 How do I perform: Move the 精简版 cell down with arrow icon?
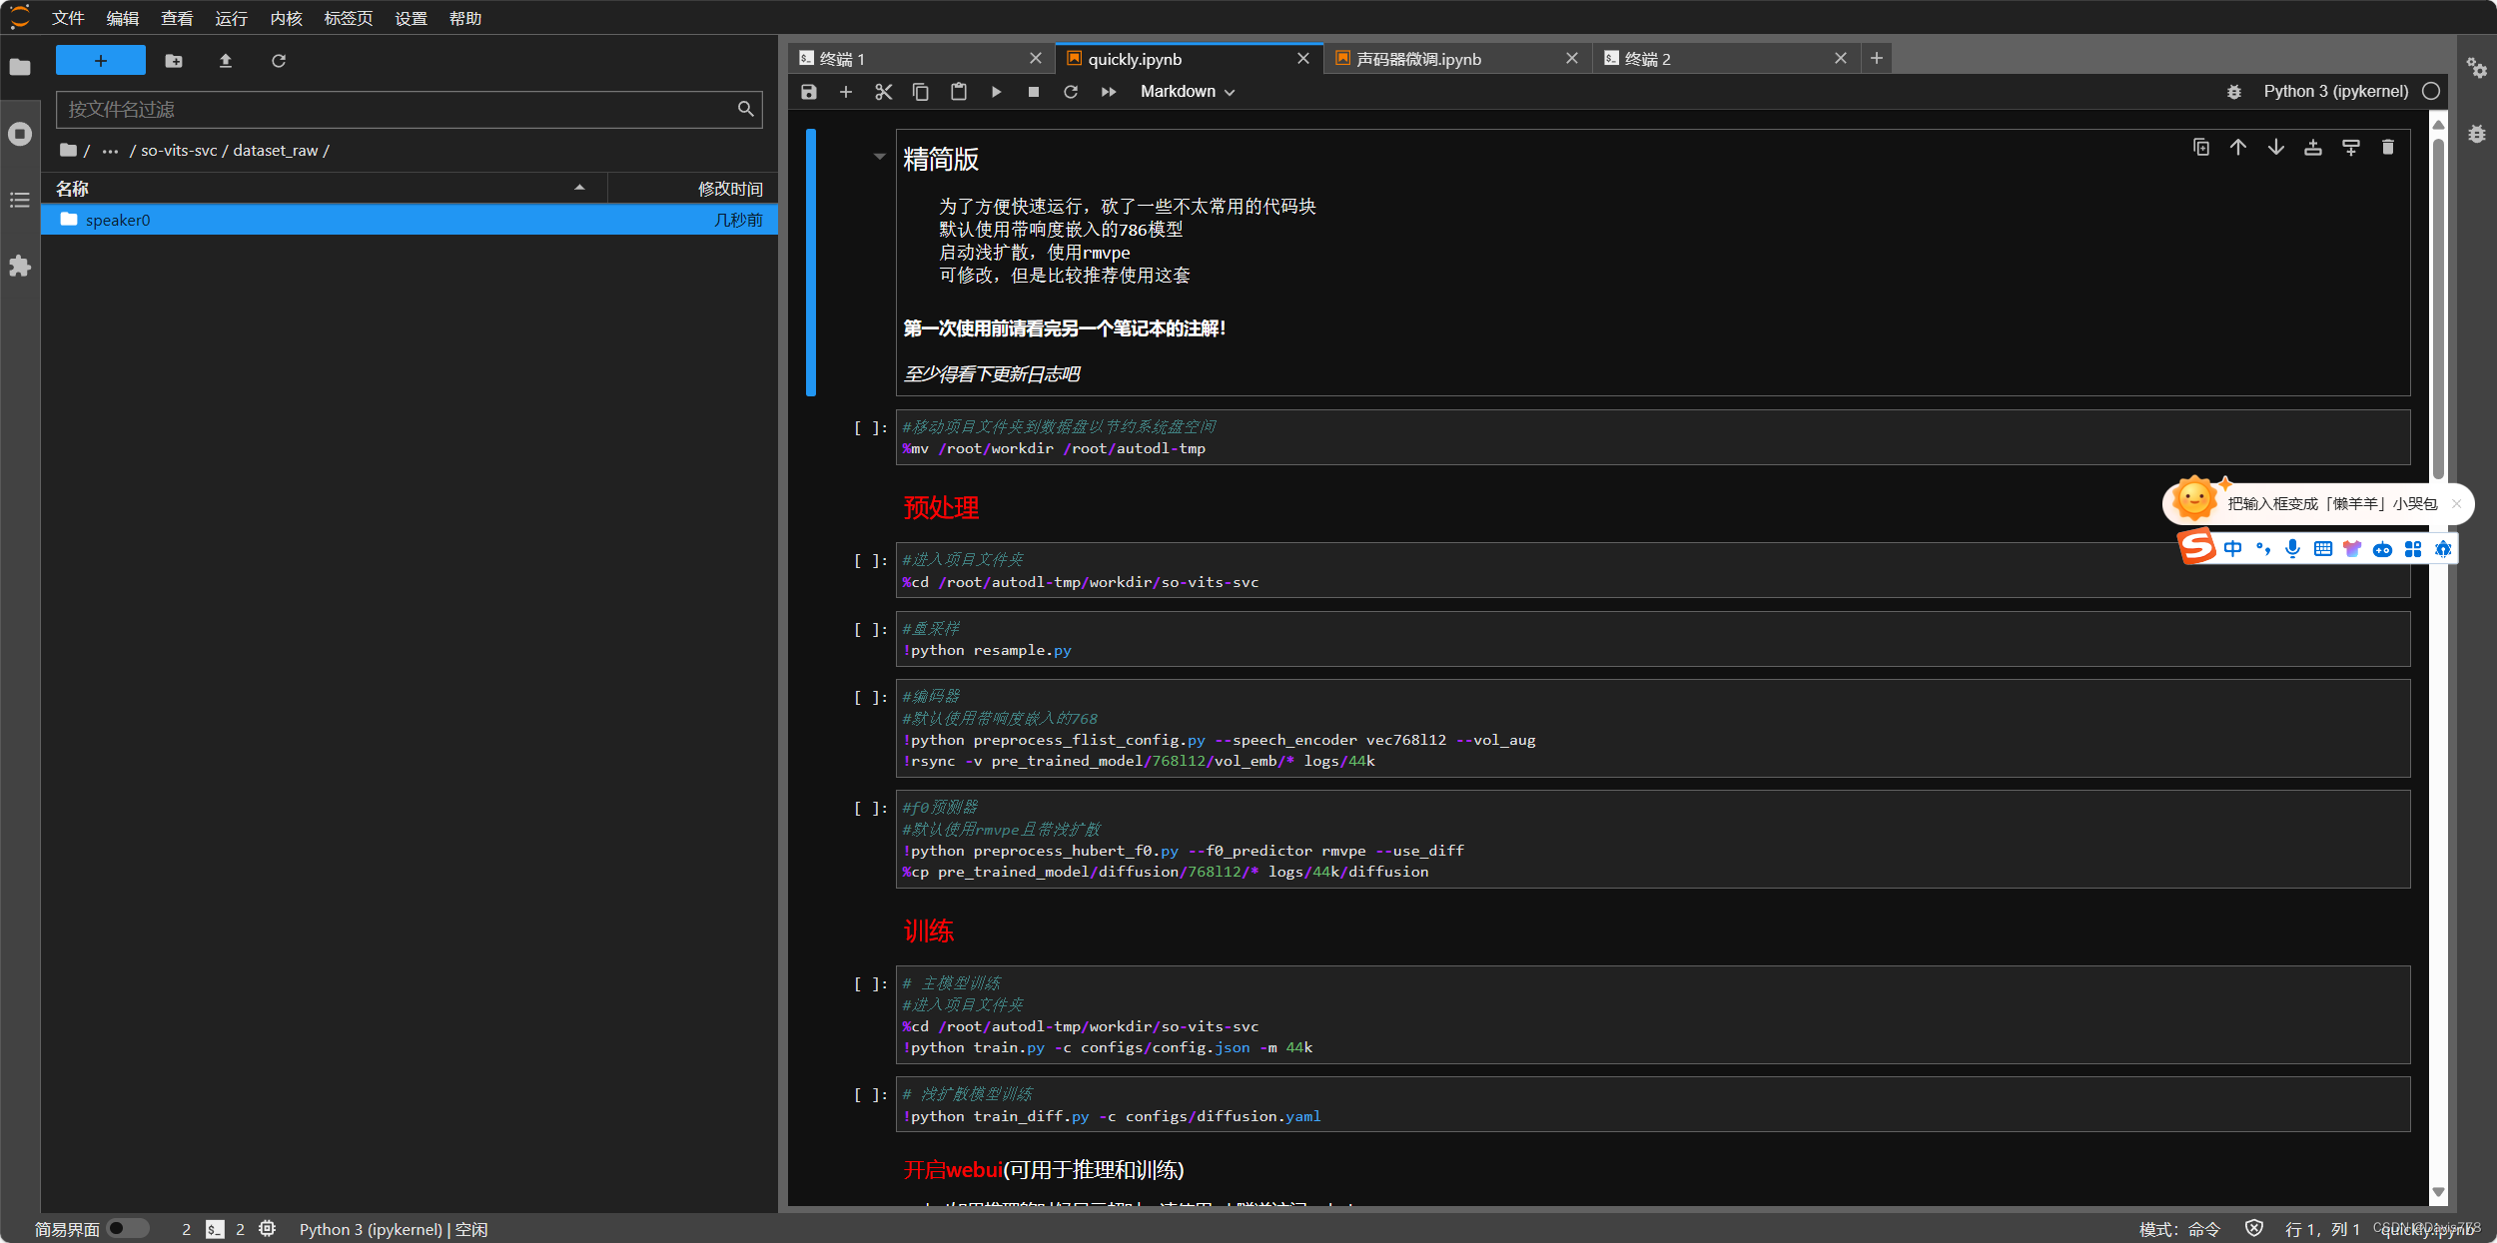[2276, 147]
